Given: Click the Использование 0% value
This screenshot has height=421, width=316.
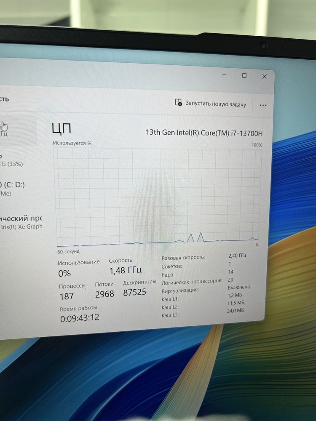Looking at the screenshot, I should pyautogui.click(x=64, y=273).
